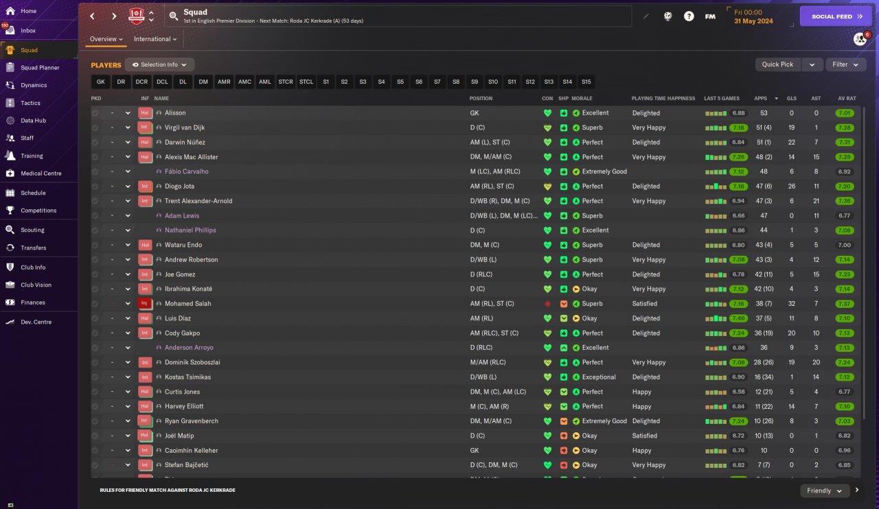Open the Filter dropdown

(846, 64)
